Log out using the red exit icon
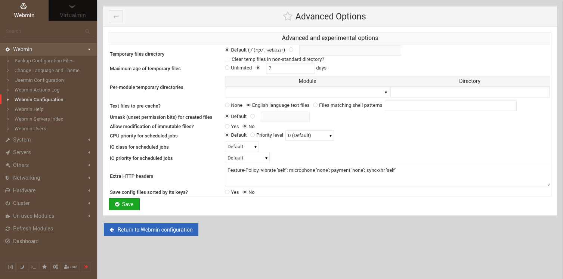This screenshot has height=279, width=563. [86, 267]
